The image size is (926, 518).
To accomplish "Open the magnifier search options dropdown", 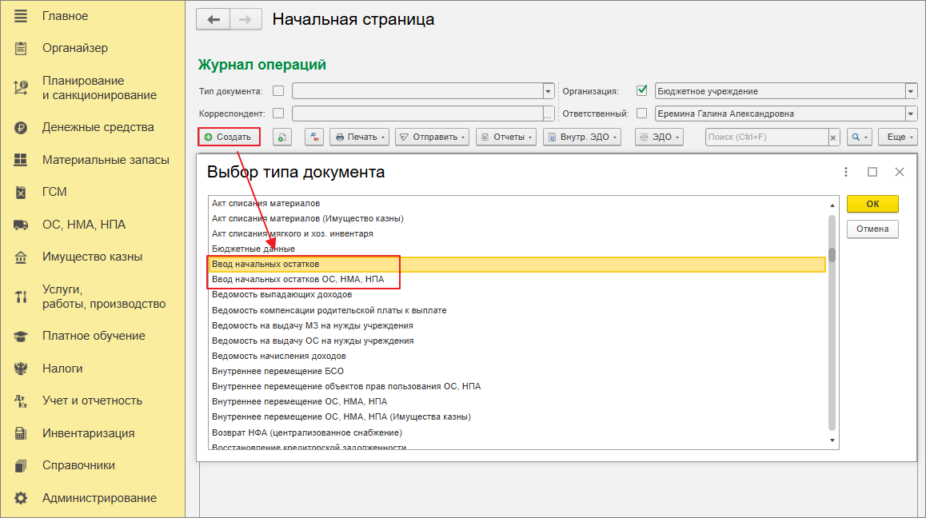I will pos(860,137).
